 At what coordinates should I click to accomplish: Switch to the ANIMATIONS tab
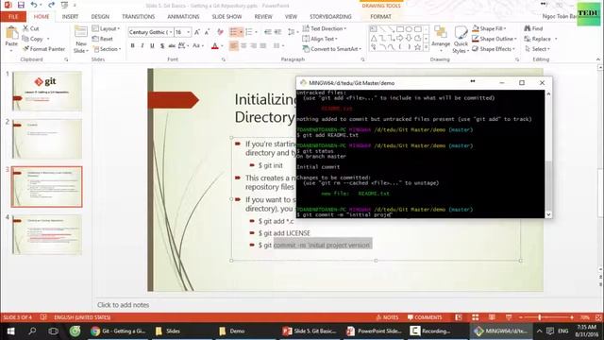(x=183, y=17)
